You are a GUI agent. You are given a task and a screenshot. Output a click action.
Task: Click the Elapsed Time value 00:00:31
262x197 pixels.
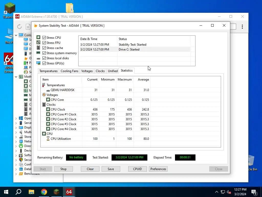tap(185, 157)
